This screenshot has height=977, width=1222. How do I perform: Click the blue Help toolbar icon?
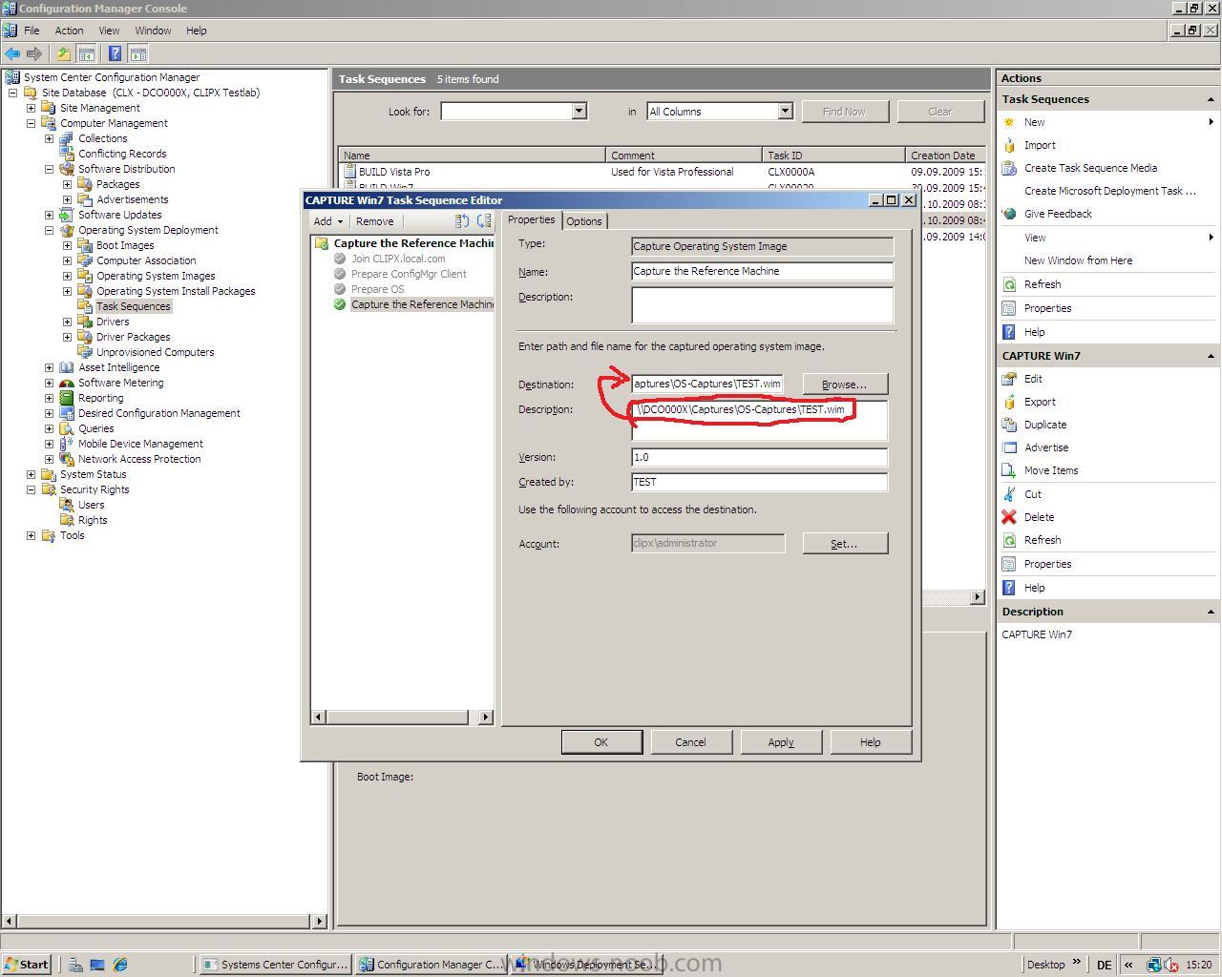tap(115, 54)
